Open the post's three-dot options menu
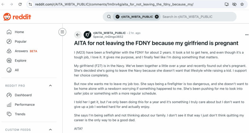The width and height of the screenshot is (249, 133). pyautogui.click(x=246, y=35)
